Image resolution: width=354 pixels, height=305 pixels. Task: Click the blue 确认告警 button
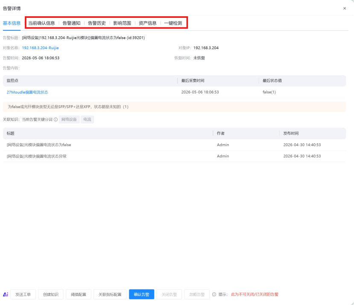(x=141, y=294)
